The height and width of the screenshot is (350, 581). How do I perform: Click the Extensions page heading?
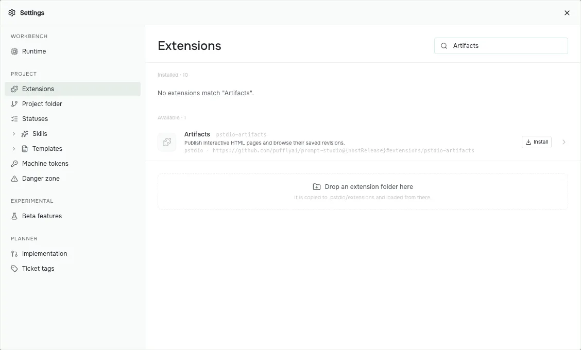[x=190, y=46]
